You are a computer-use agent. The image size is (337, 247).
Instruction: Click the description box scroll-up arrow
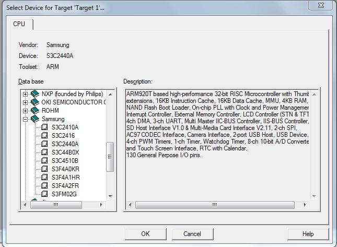(x=314, y=95)
